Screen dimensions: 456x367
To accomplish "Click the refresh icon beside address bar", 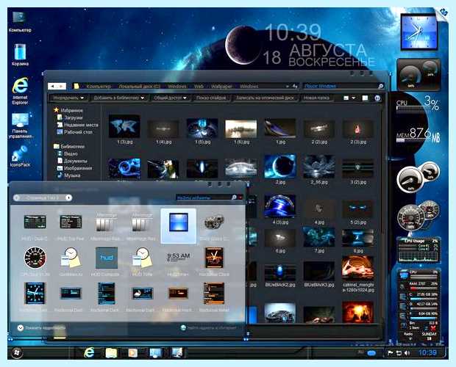I will point(295,86).
